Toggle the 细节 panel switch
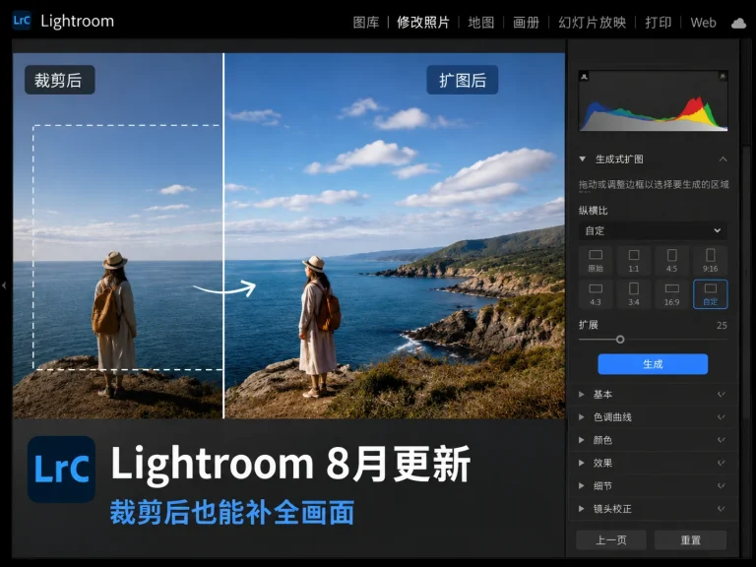The image size is (756, 567). point(722,485)
